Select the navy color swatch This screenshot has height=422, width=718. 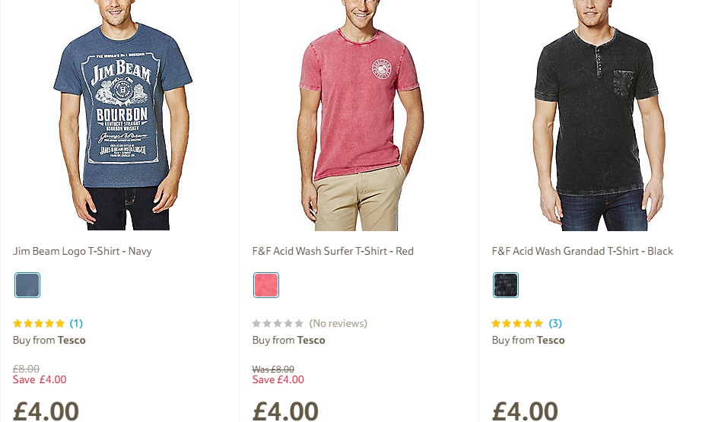[27, 285]
